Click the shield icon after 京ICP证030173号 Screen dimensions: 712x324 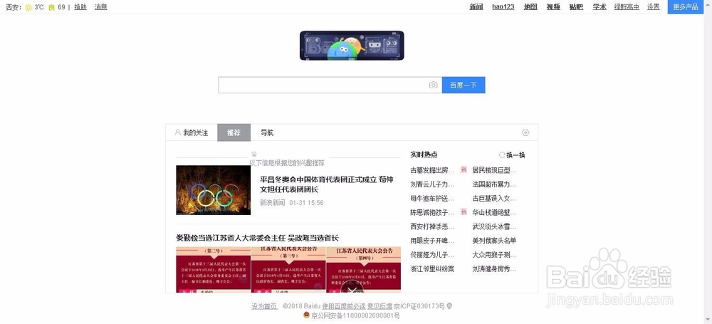(449, 306)
